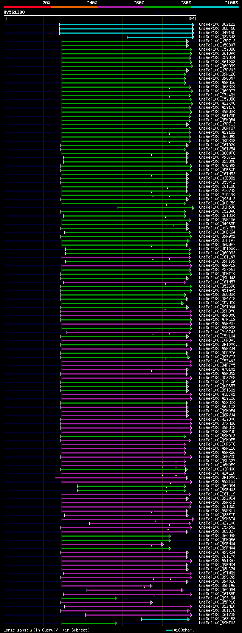Open hit UniRef100_A7P712
The width and height of the screenshot is (242, 633).
pyautogui.click(x=217, y=41)
